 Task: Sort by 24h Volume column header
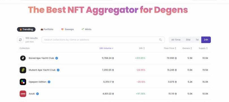(106, 48)
